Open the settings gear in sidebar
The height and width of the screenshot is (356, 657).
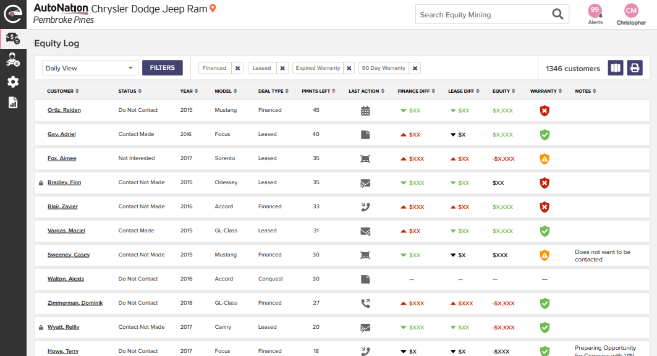point(13,82)
